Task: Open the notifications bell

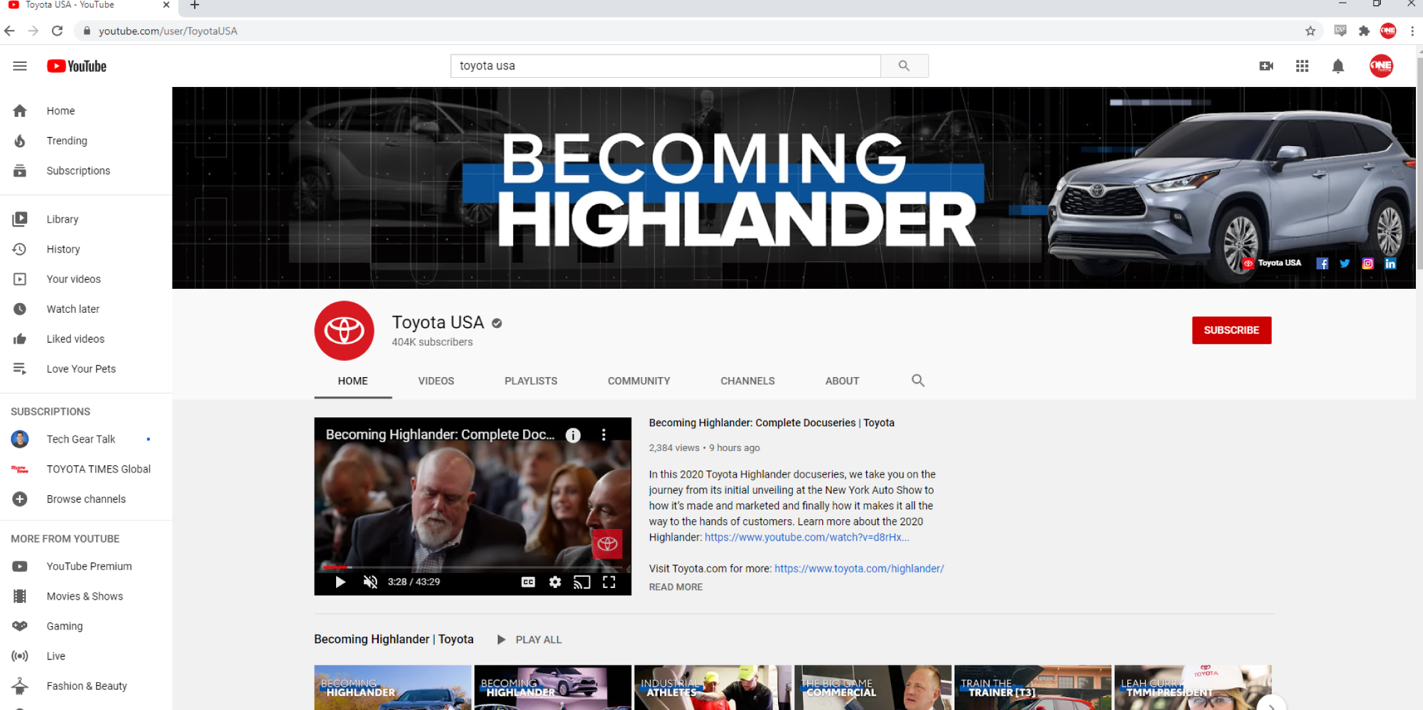Action: 1338,66
